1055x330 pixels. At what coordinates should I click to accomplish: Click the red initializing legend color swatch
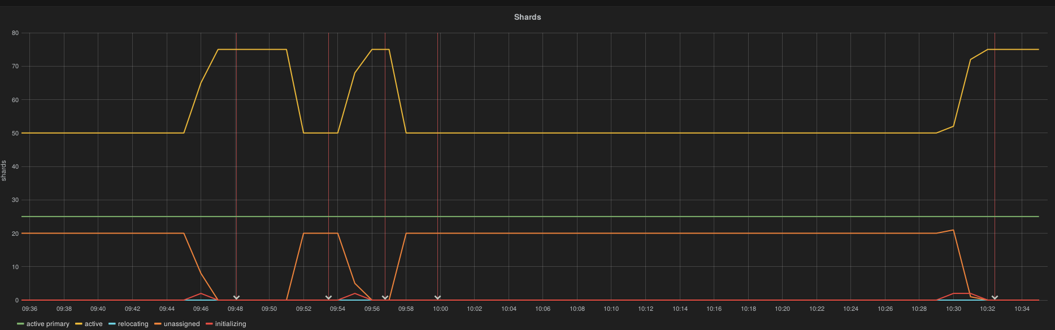point(209,324)
